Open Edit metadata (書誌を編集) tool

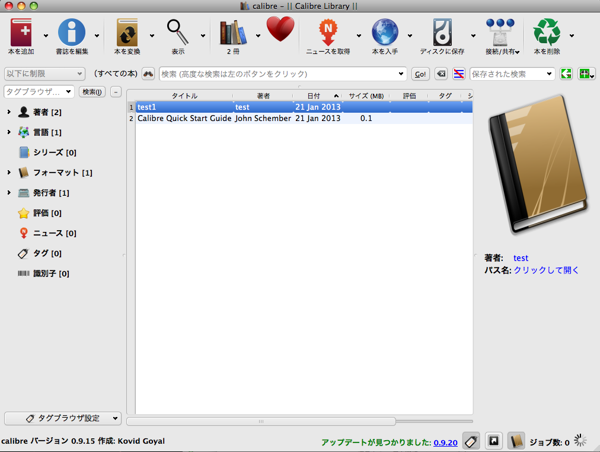(x=72, y=33)
